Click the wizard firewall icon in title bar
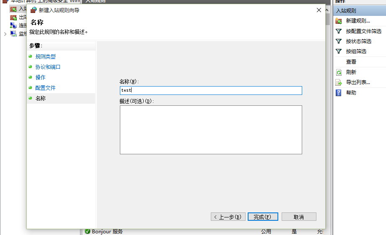This screenshot has height=235, width=386. (x=34, y=10)
